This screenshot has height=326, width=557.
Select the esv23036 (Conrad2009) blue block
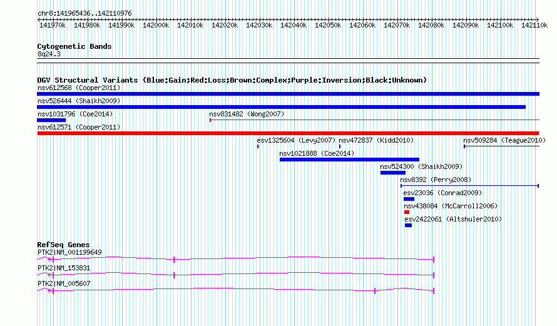409,199
